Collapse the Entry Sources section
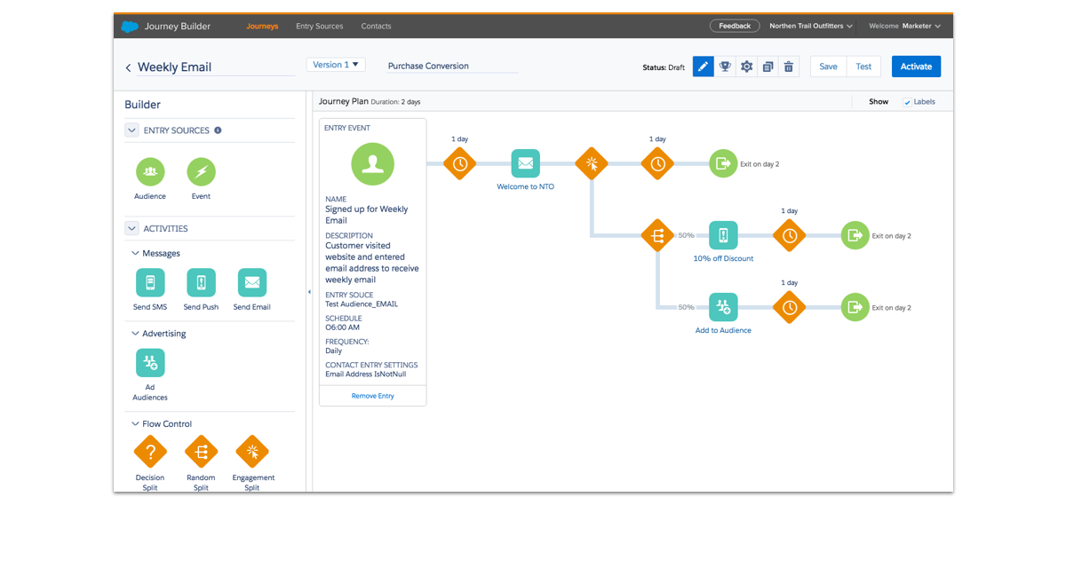1066x568 pixels. point(132,130)
